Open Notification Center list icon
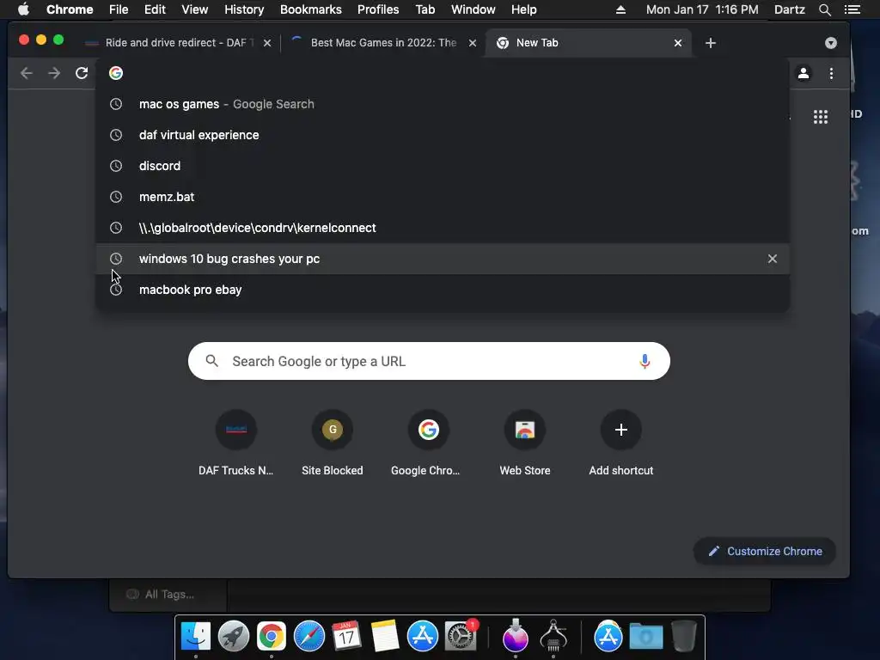The image size is (880, 660). [x=852, y=9]
